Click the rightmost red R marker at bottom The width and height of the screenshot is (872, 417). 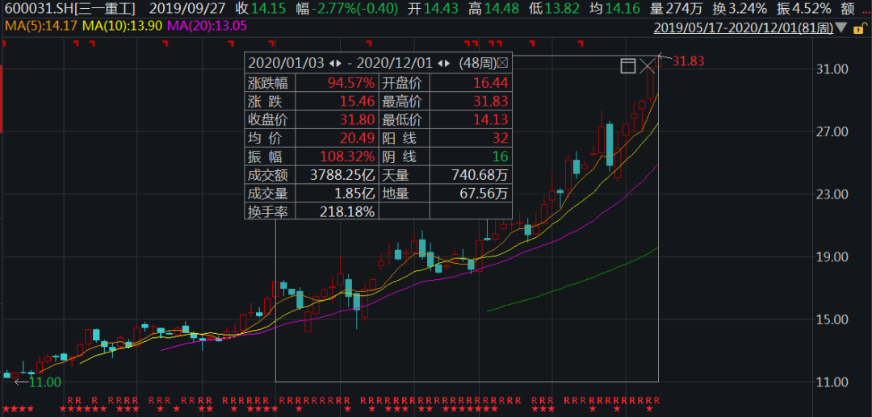[x=656, y=400]
